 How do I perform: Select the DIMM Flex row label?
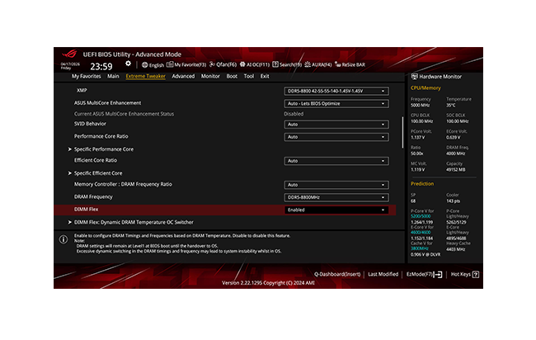pos(86,210)
